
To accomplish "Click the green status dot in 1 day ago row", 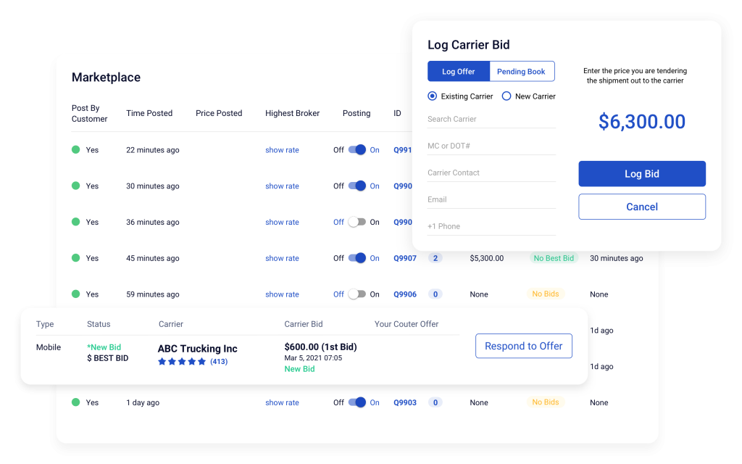I will 75,402.
